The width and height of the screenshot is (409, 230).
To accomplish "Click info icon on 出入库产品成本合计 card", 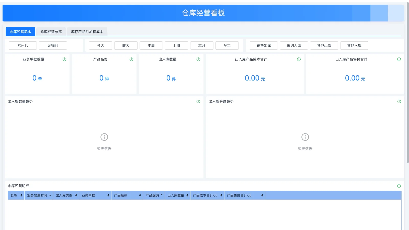I will pyautogui.click(x=299, y=59).
